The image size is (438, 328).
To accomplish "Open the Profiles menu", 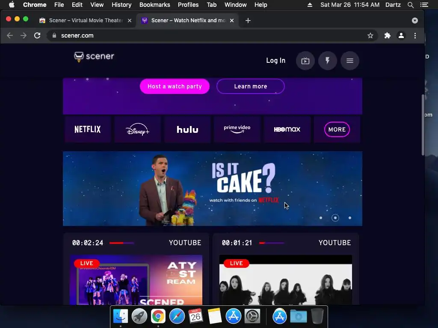I will point(188,5).
